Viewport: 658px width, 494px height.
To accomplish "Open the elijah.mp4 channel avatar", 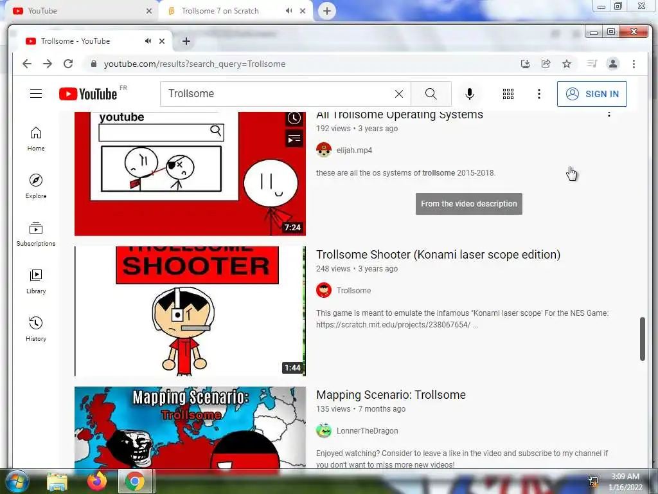I will [x=324, y=150].
